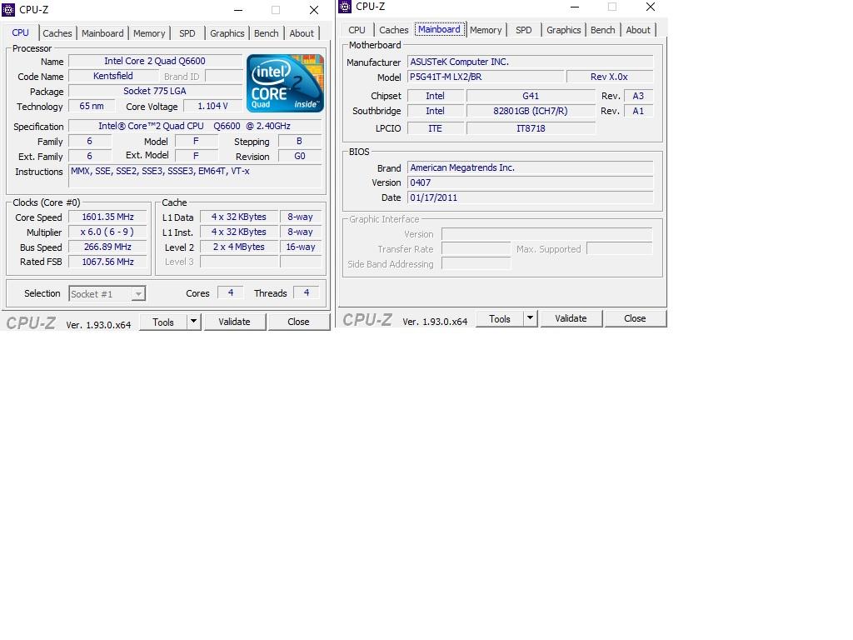853x640 pixels.
Task: Open the Memory tab in the left CPU-Z window
Action: [x=149, y=33]
